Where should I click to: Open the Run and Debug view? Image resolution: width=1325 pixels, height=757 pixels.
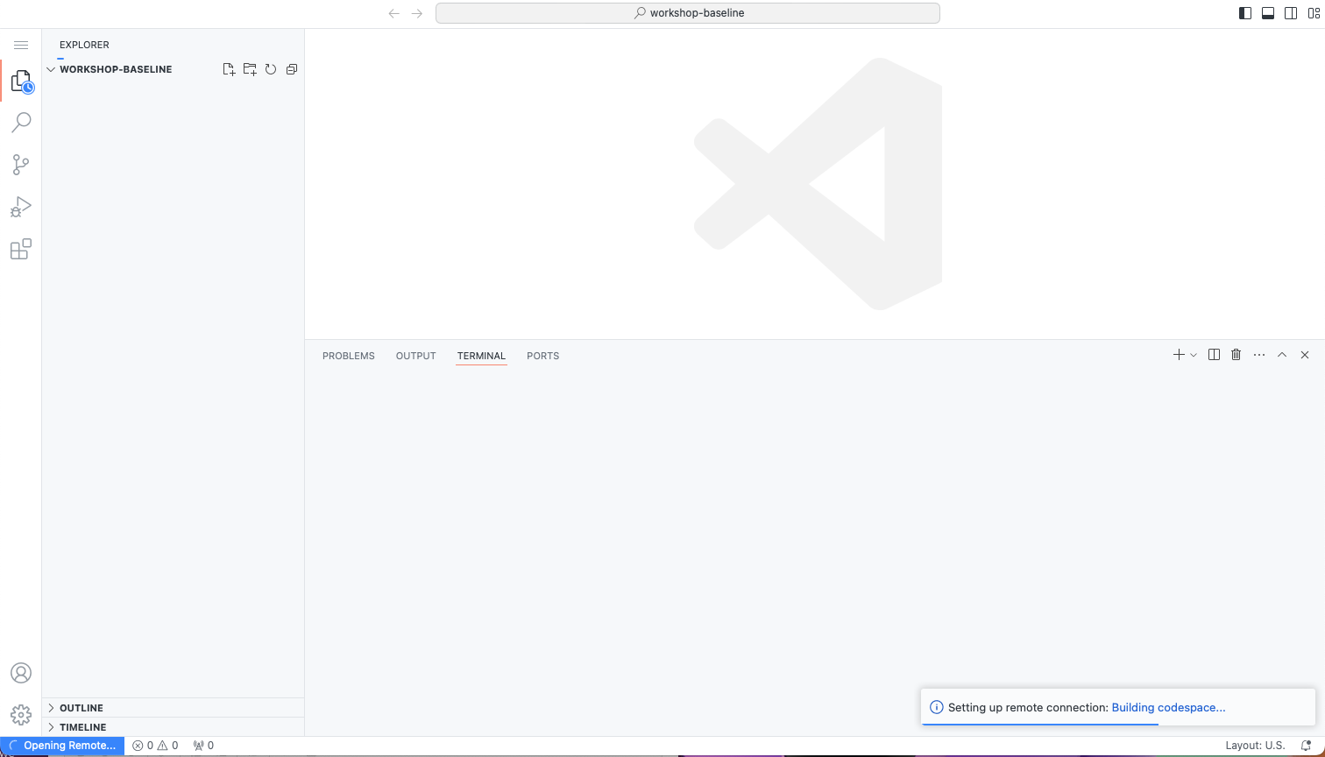pyautogui.click(x=21, y=207)
